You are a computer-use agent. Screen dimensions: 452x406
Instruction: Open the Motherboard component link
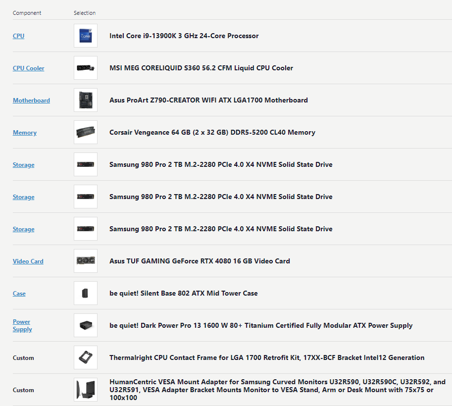pyautogui.click(x=31, y=101)
